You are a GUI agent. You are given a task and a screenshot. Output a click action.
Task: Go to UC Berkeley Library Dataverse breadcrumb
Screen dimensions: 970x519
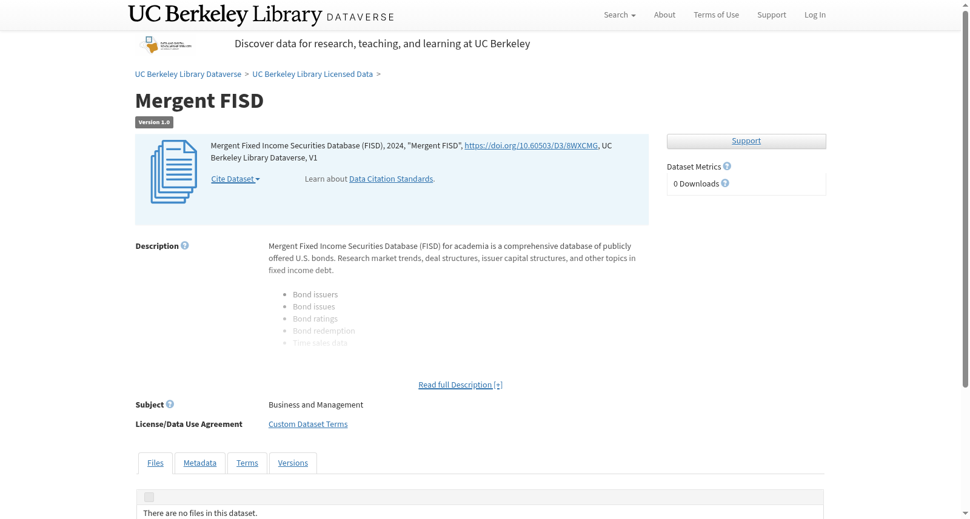[188, 74]
